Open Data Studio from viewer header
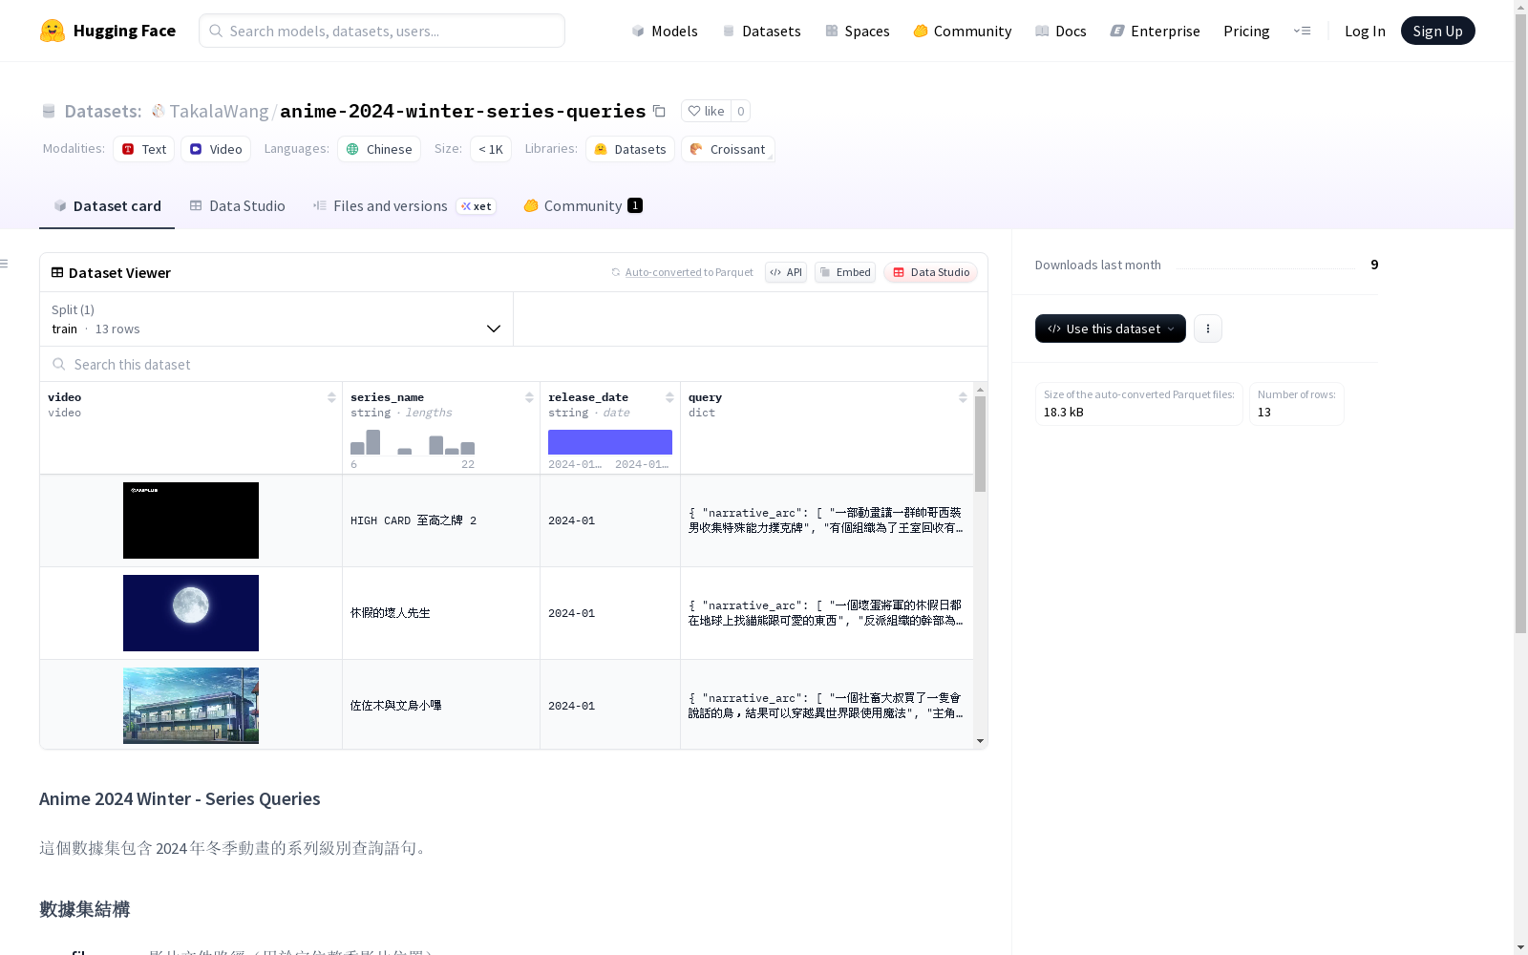Viewport: 1528px width, 955px height. (930, 272)
